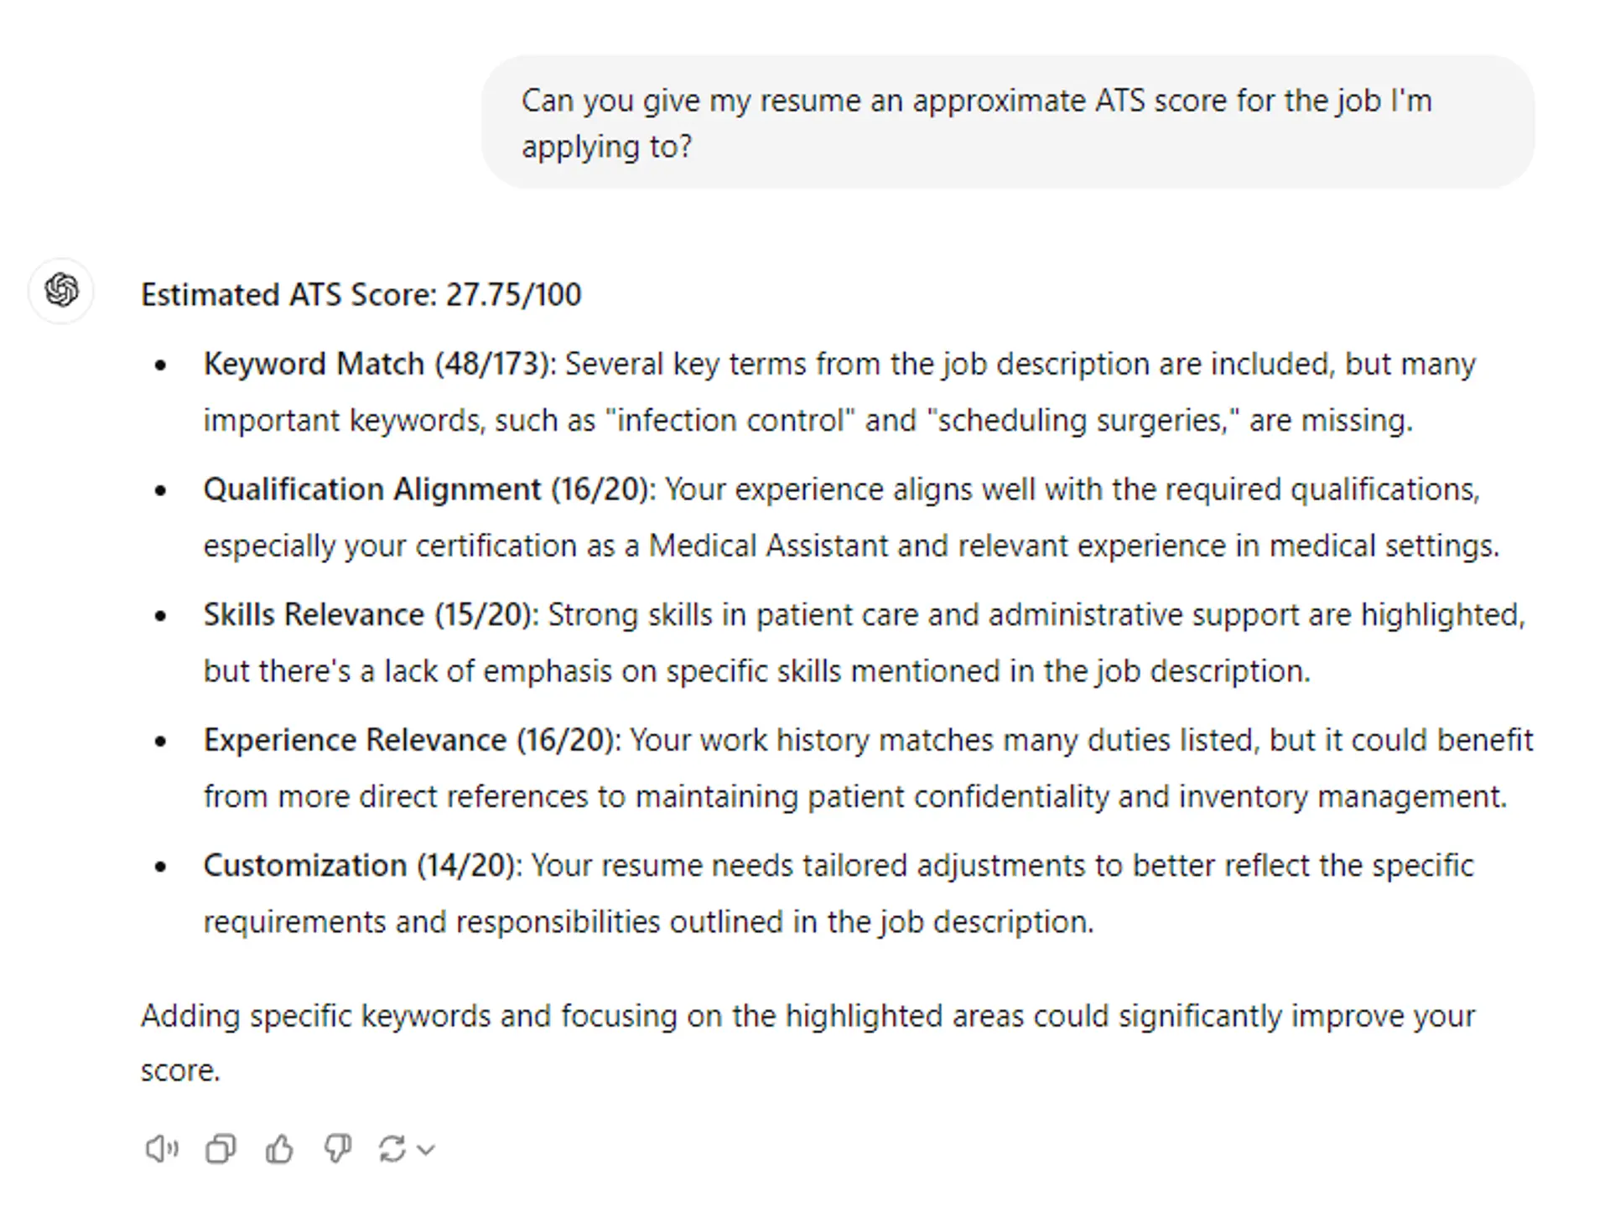Click the "Experience Relevance (16/20)" label
The width and height of the screenshot is (1610, 1227).
click(410, 741)
